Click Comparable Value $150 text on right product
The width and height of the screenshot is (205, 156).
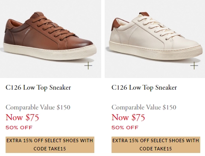(144, 107)
